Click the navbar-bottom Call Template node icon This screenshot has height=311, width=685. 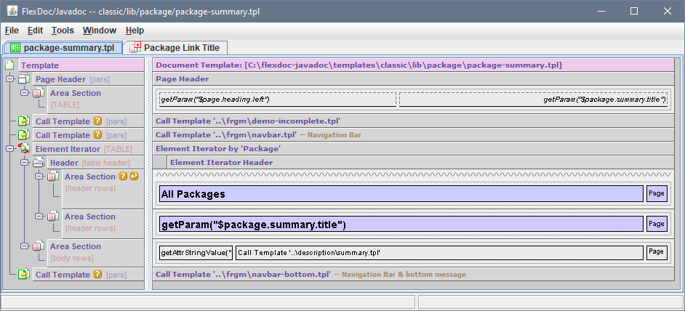[24, 275]
